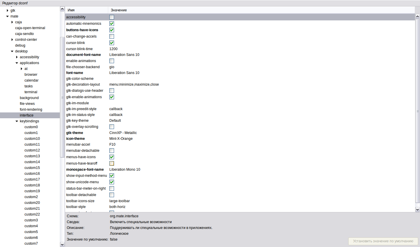The image size is (420, 247).
Task: Select custom0 keybinding entry
Action: point(31,127)
